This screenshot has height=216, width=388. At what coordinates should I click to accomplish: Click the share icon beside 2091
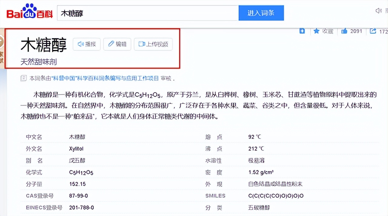pos(373,31)
